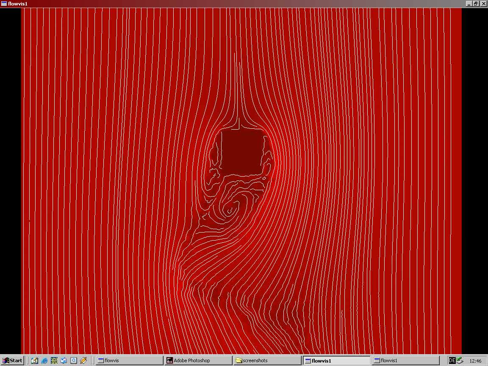This screenshot has width=488, height=366.
Task: Select the rightmost flowvis1 taskbar button
Action: pyautogui.click(x=405, y=360)
